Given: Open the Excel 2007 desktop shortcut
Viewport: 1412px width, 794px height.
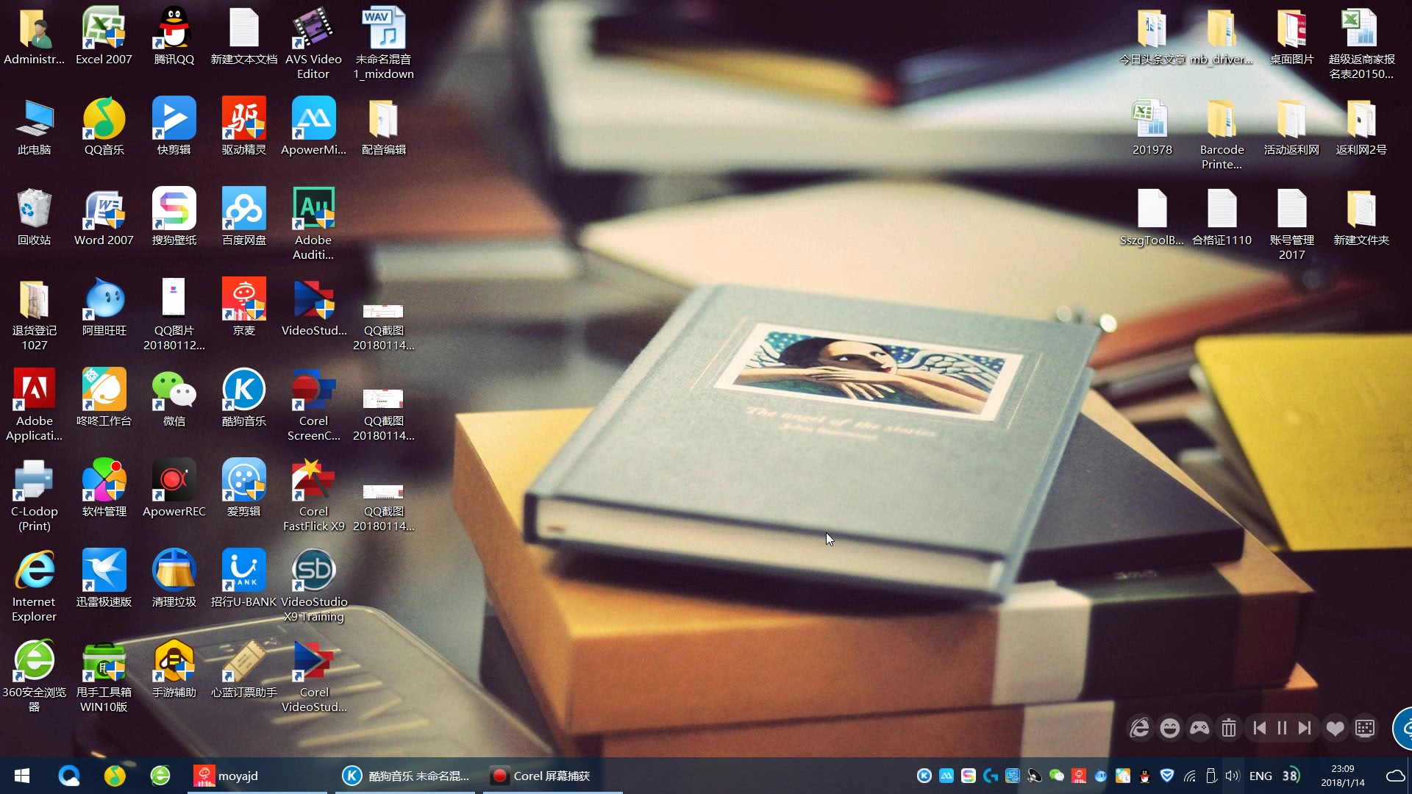Looking at the screenshot, I should 104,37.
